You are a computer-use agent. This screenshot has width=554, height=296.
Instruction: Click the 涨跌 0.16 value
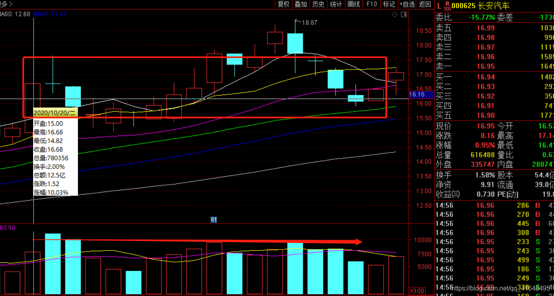coord(488,136)
